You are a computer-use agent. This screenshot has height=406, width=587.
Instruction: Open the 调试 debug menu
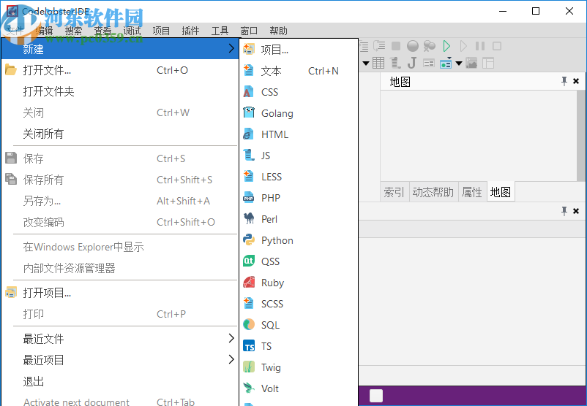(132, 31)
